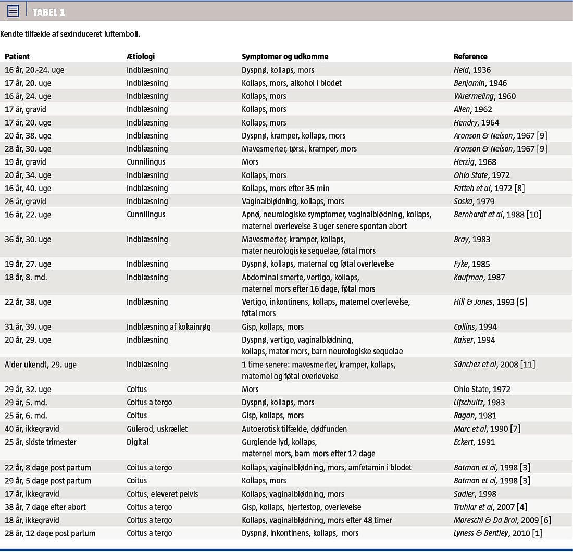
Task: Click the Sánchez et al, 2008 [11] citation
Action: 494,364
